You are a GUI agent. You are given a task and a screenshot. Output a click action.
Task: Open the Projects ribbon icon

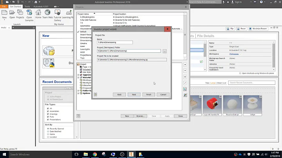(20, 13)
